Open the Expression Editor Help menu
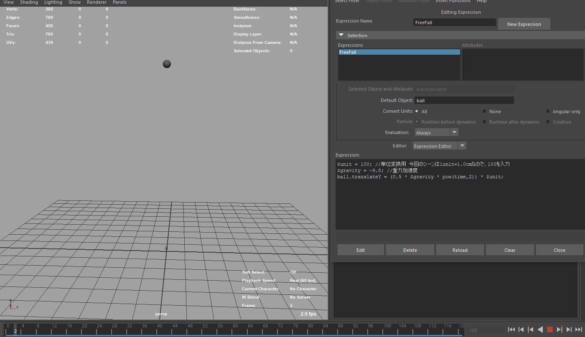 [x=481, y=2]
